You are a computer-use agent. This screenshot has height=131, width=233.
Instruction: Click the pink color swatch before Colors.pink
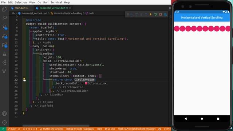click(x=86, y=83)
